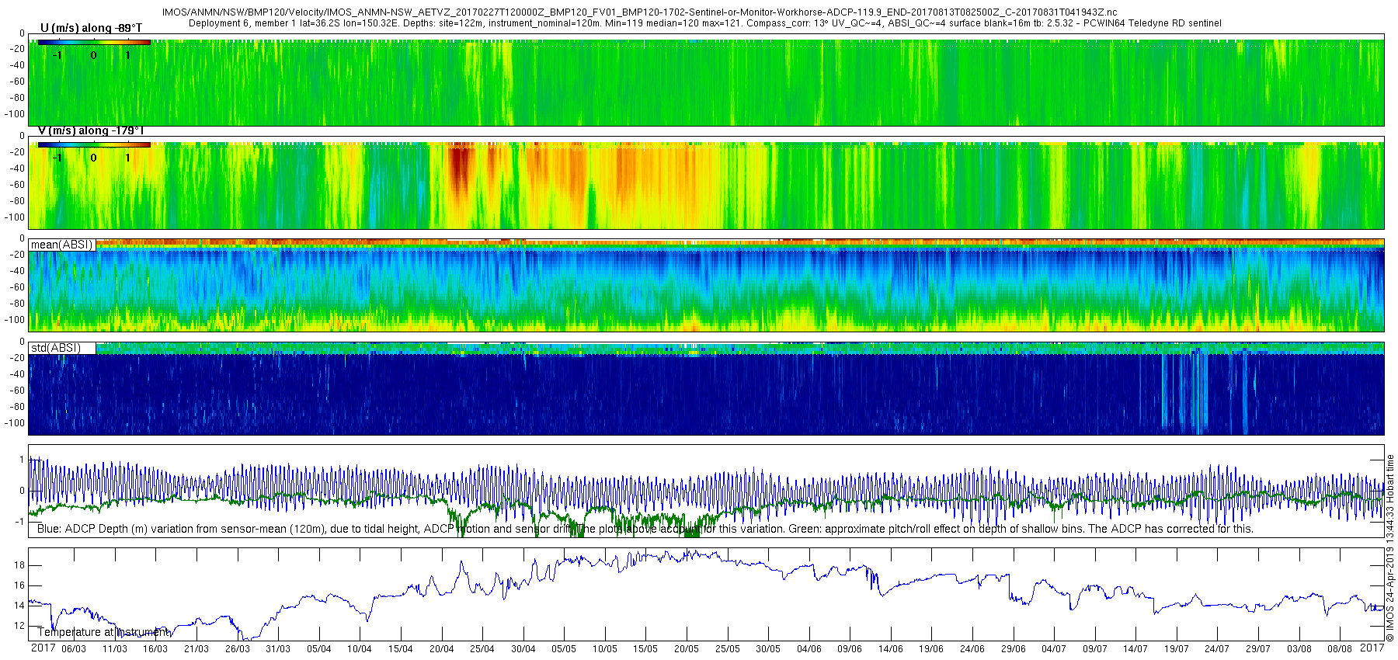This screenshot has width=1398, height=660.
Task: Select the mean(ABSI) panel label
Action: [61, 245]
